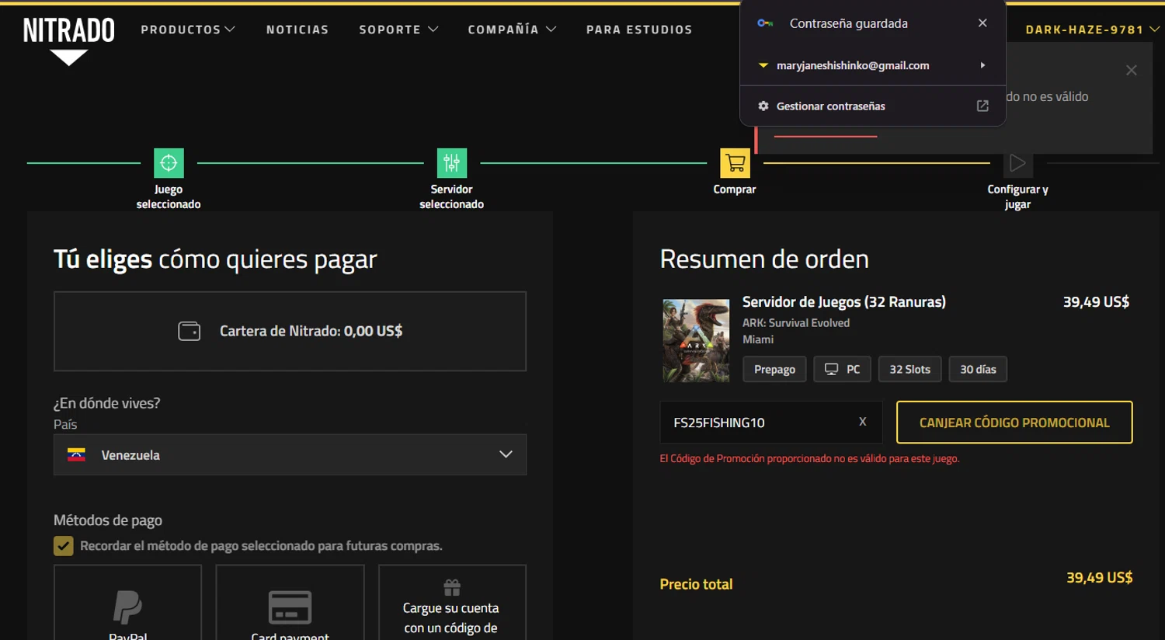Click the ARK Survival Evolved thumbnail
The height and width of the screenshot is (640, 1165).
click(696, 340)
